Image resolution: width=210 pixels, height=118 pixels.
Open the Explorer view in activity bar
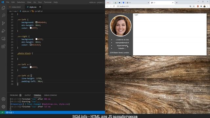(3, 8)
